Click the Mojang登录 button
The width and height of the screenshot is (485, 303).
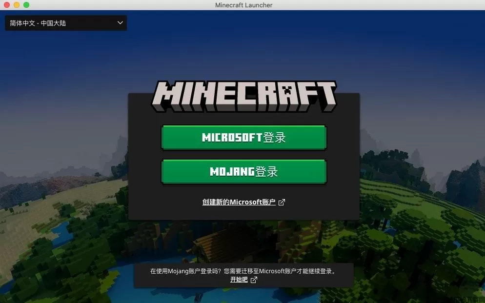click(244, 172)
